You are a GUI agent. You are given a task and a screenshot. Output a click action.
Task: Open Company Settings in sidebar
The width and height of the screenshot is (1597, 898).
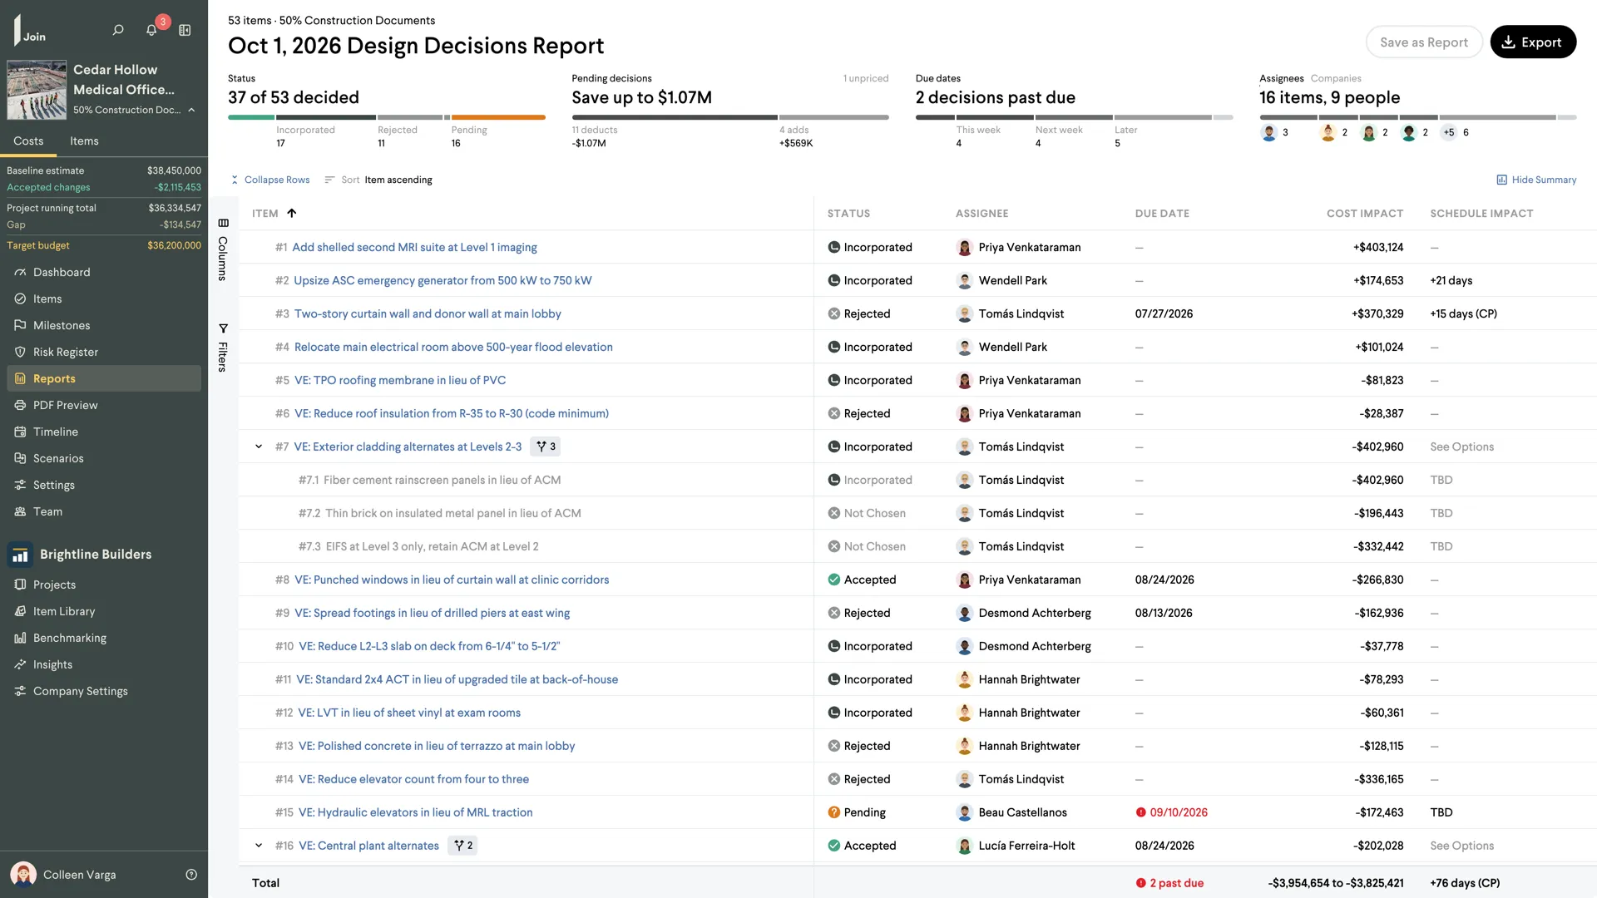click(80, 691)
